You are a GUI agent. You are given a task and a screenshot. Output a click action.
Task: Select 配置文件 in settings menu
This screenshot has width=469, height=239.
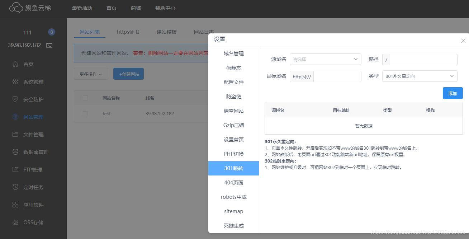[x=233, y=82]
